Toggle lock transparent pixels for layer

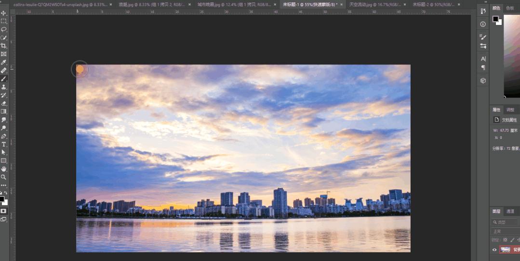click(505, 239)
